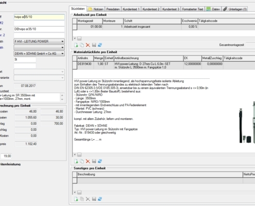Click the DEhvipo sr35/10 input field
This screenshot has width=255, height=206.
[x=39, y=29]
